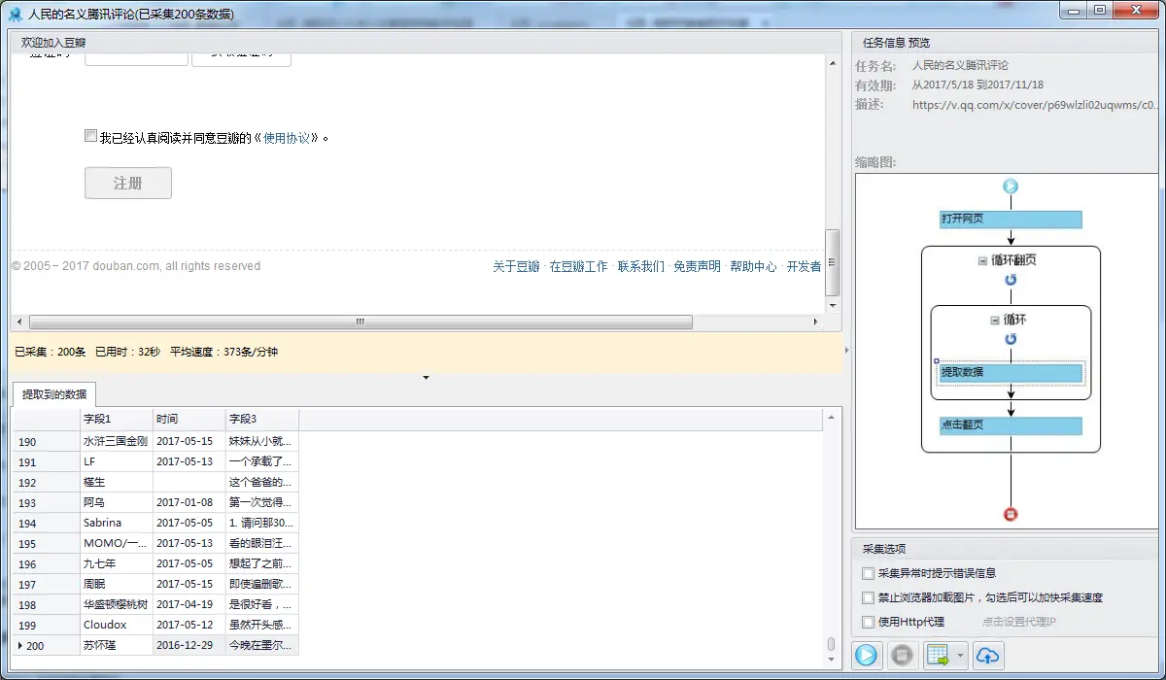Click date cell 2017-04-19 in row 198
The image size is (1166, 680).
point(189,604)
